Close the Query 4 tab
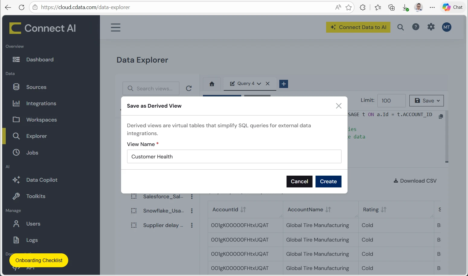This screenshot has width=468, height=276. click(x=268, y=83)
